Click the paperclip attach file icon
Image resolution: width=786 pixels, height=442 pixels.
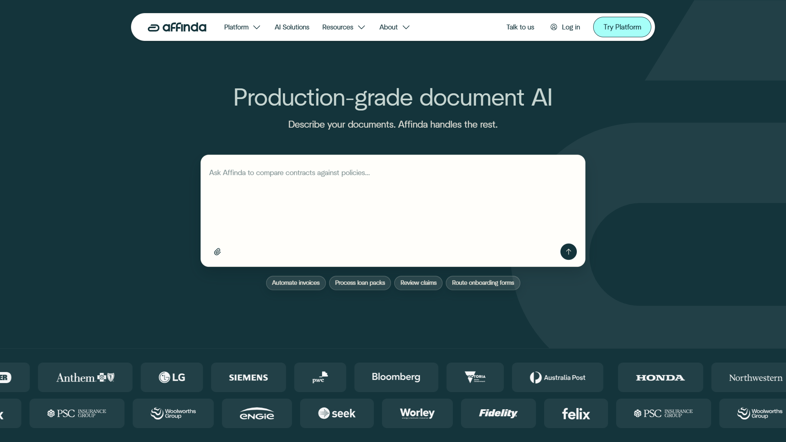coord(217,252)
